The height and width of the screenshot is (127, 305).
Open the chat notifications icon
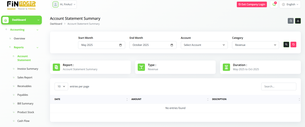(x=274, y=4)
